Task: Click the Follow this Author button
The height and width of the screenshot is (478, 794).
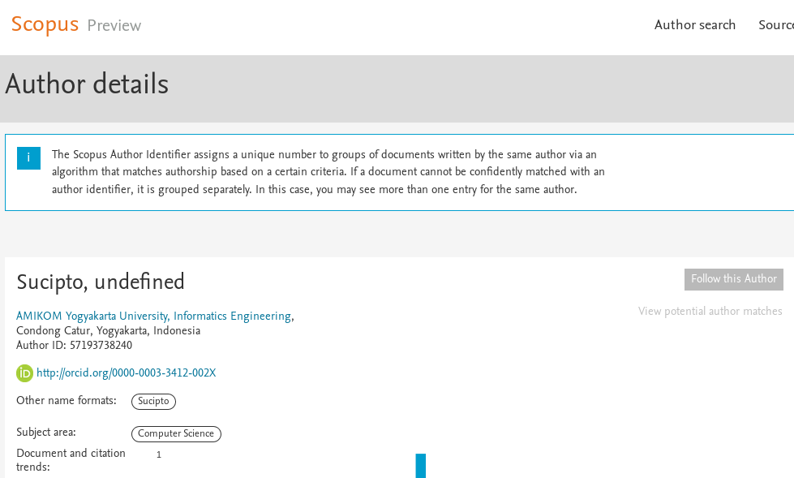Action: [x=733, y=279]
